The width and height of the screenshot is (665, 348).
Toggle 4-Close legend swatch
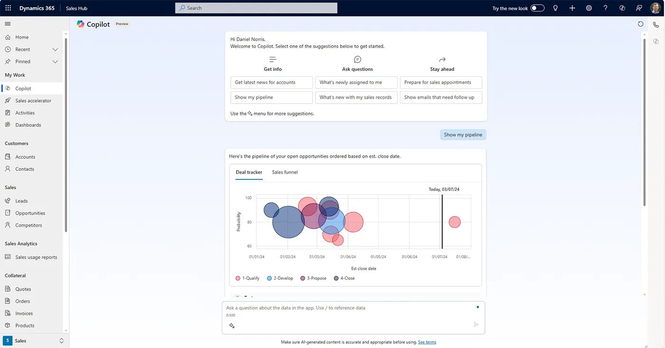click(x=336, y=278)
